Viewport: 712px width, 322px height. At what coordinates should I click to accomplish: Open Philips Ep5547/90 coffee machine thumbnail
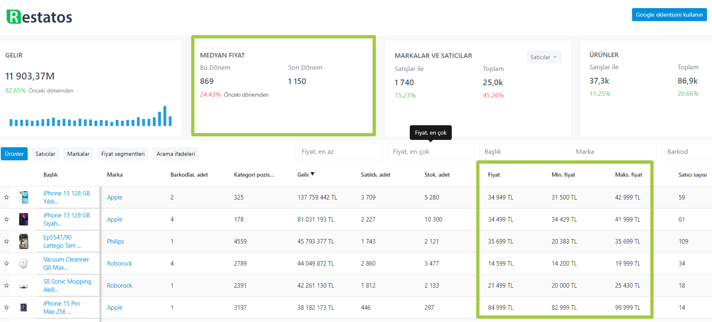pyautogui.click(x=24, y=241)
